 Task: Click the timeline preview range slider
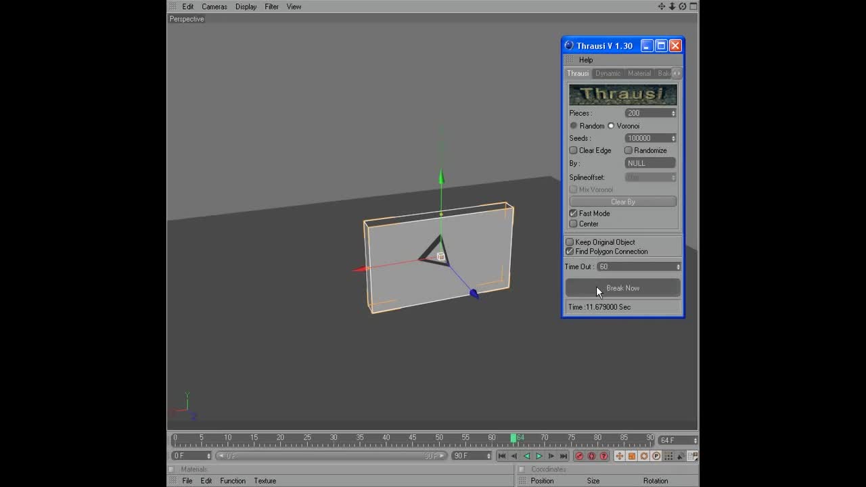coord(332,456)
